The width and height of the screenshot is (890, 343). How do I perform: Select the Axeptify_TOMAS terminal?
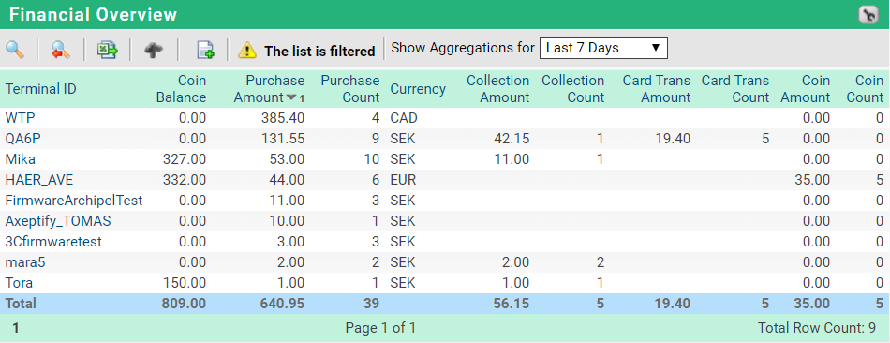click(x=58, y=221)
